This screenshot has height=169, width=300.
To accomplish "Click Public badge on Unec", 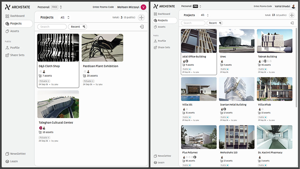I will (x=225, y=69).
